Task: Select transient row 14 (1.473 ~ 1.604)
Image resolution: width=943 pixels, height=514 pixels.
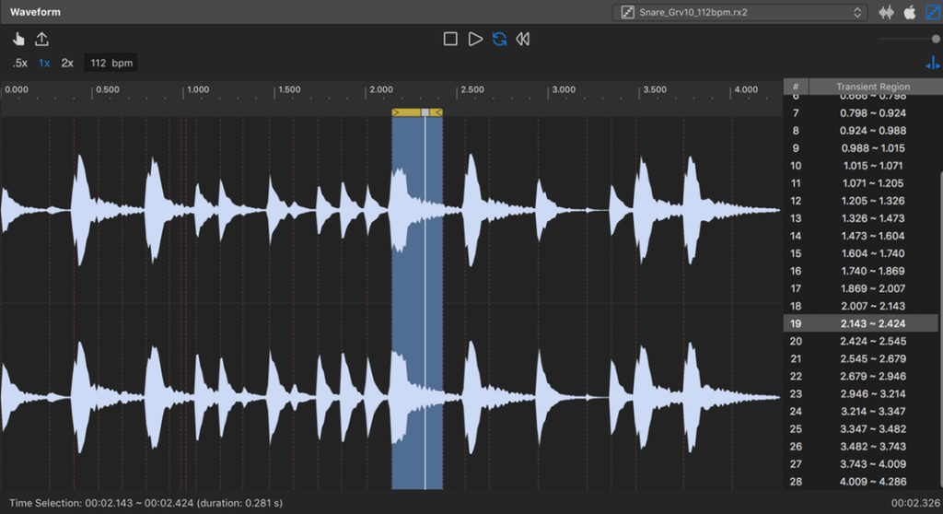Action: point(861,236)
